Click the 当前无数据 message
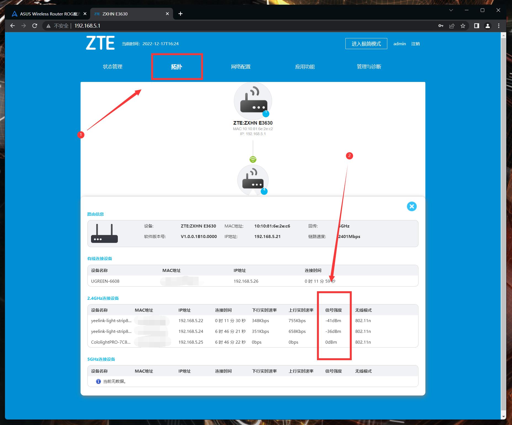 [x=114, y=381]
